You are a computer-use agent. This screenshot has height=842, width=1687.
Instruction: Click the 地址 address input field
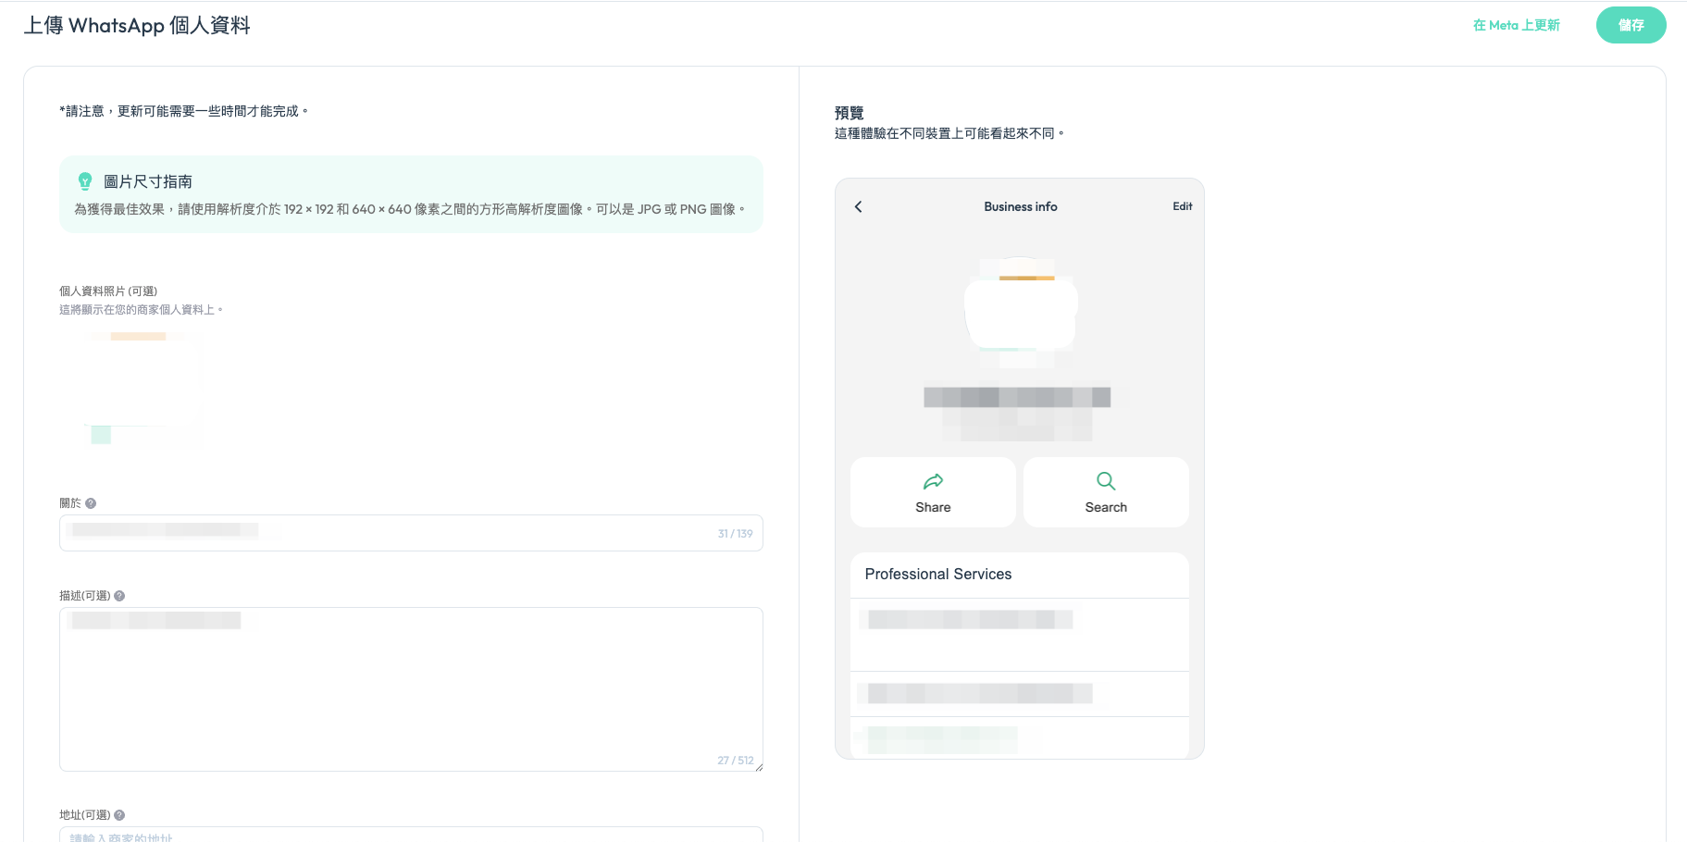tap(411, 834)
